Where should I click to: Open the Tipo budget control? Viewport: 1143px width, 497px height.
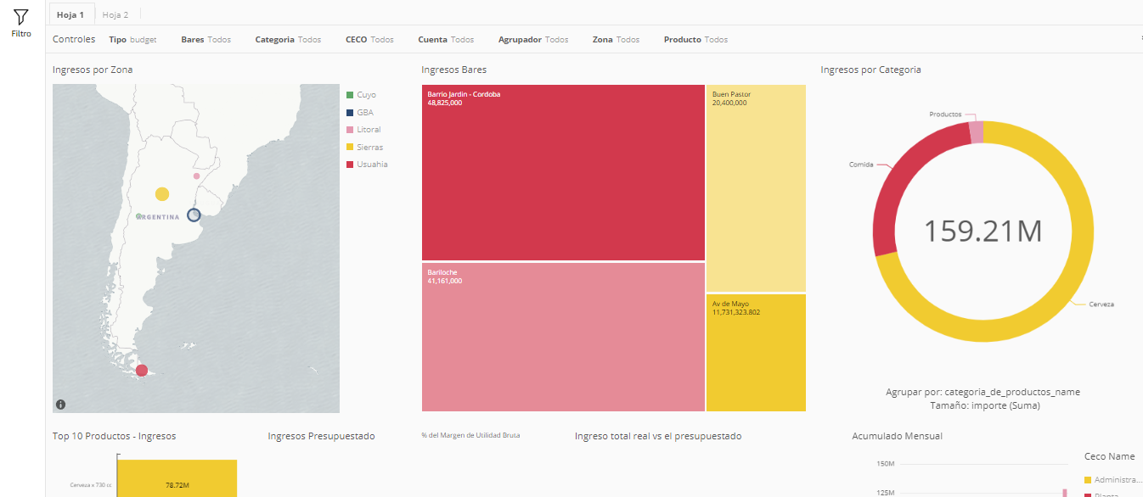pyautogui.click(x=132, y=40)
